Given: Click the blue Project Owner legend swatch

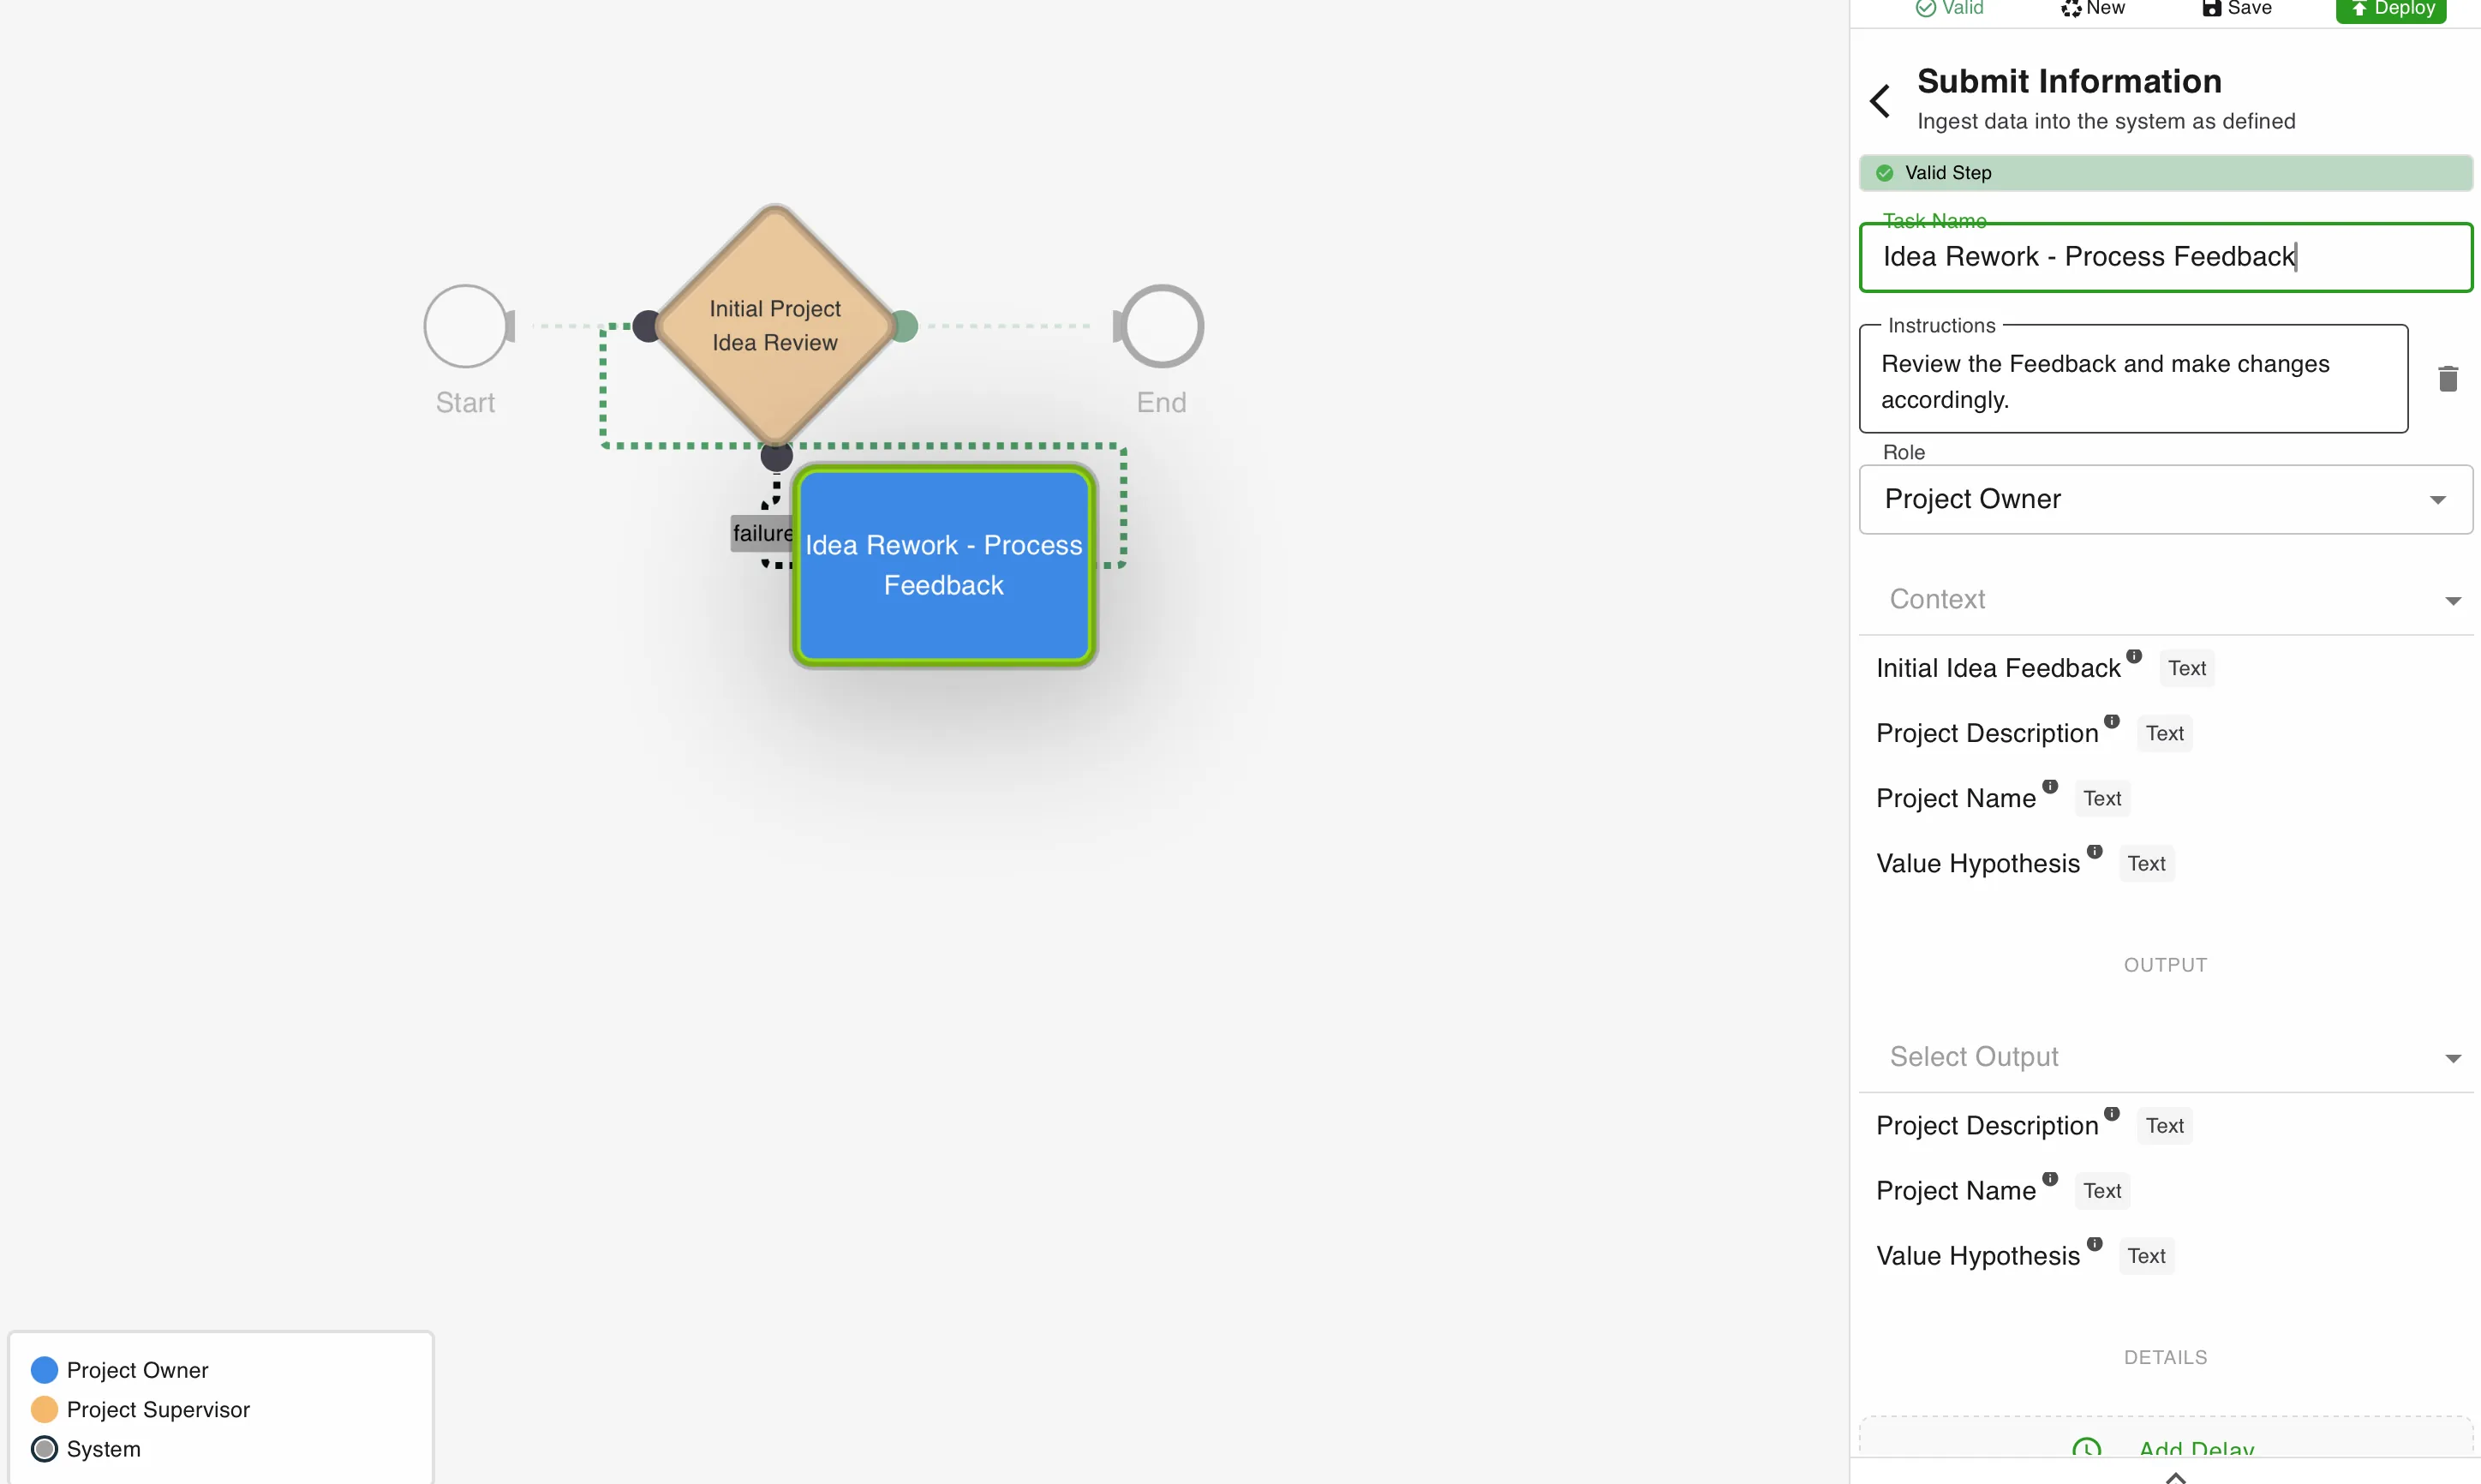Looking at the screenshot, I should (x=44, y=1370).
